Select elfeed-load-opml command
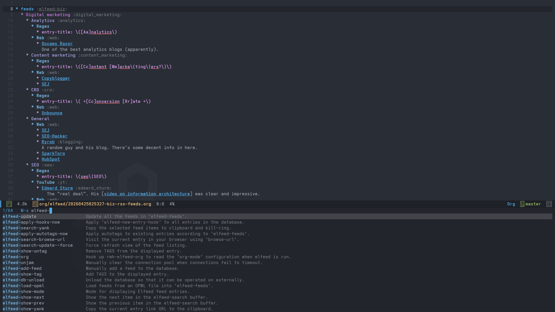The image size is (555, 312). (x=23, y=286)
